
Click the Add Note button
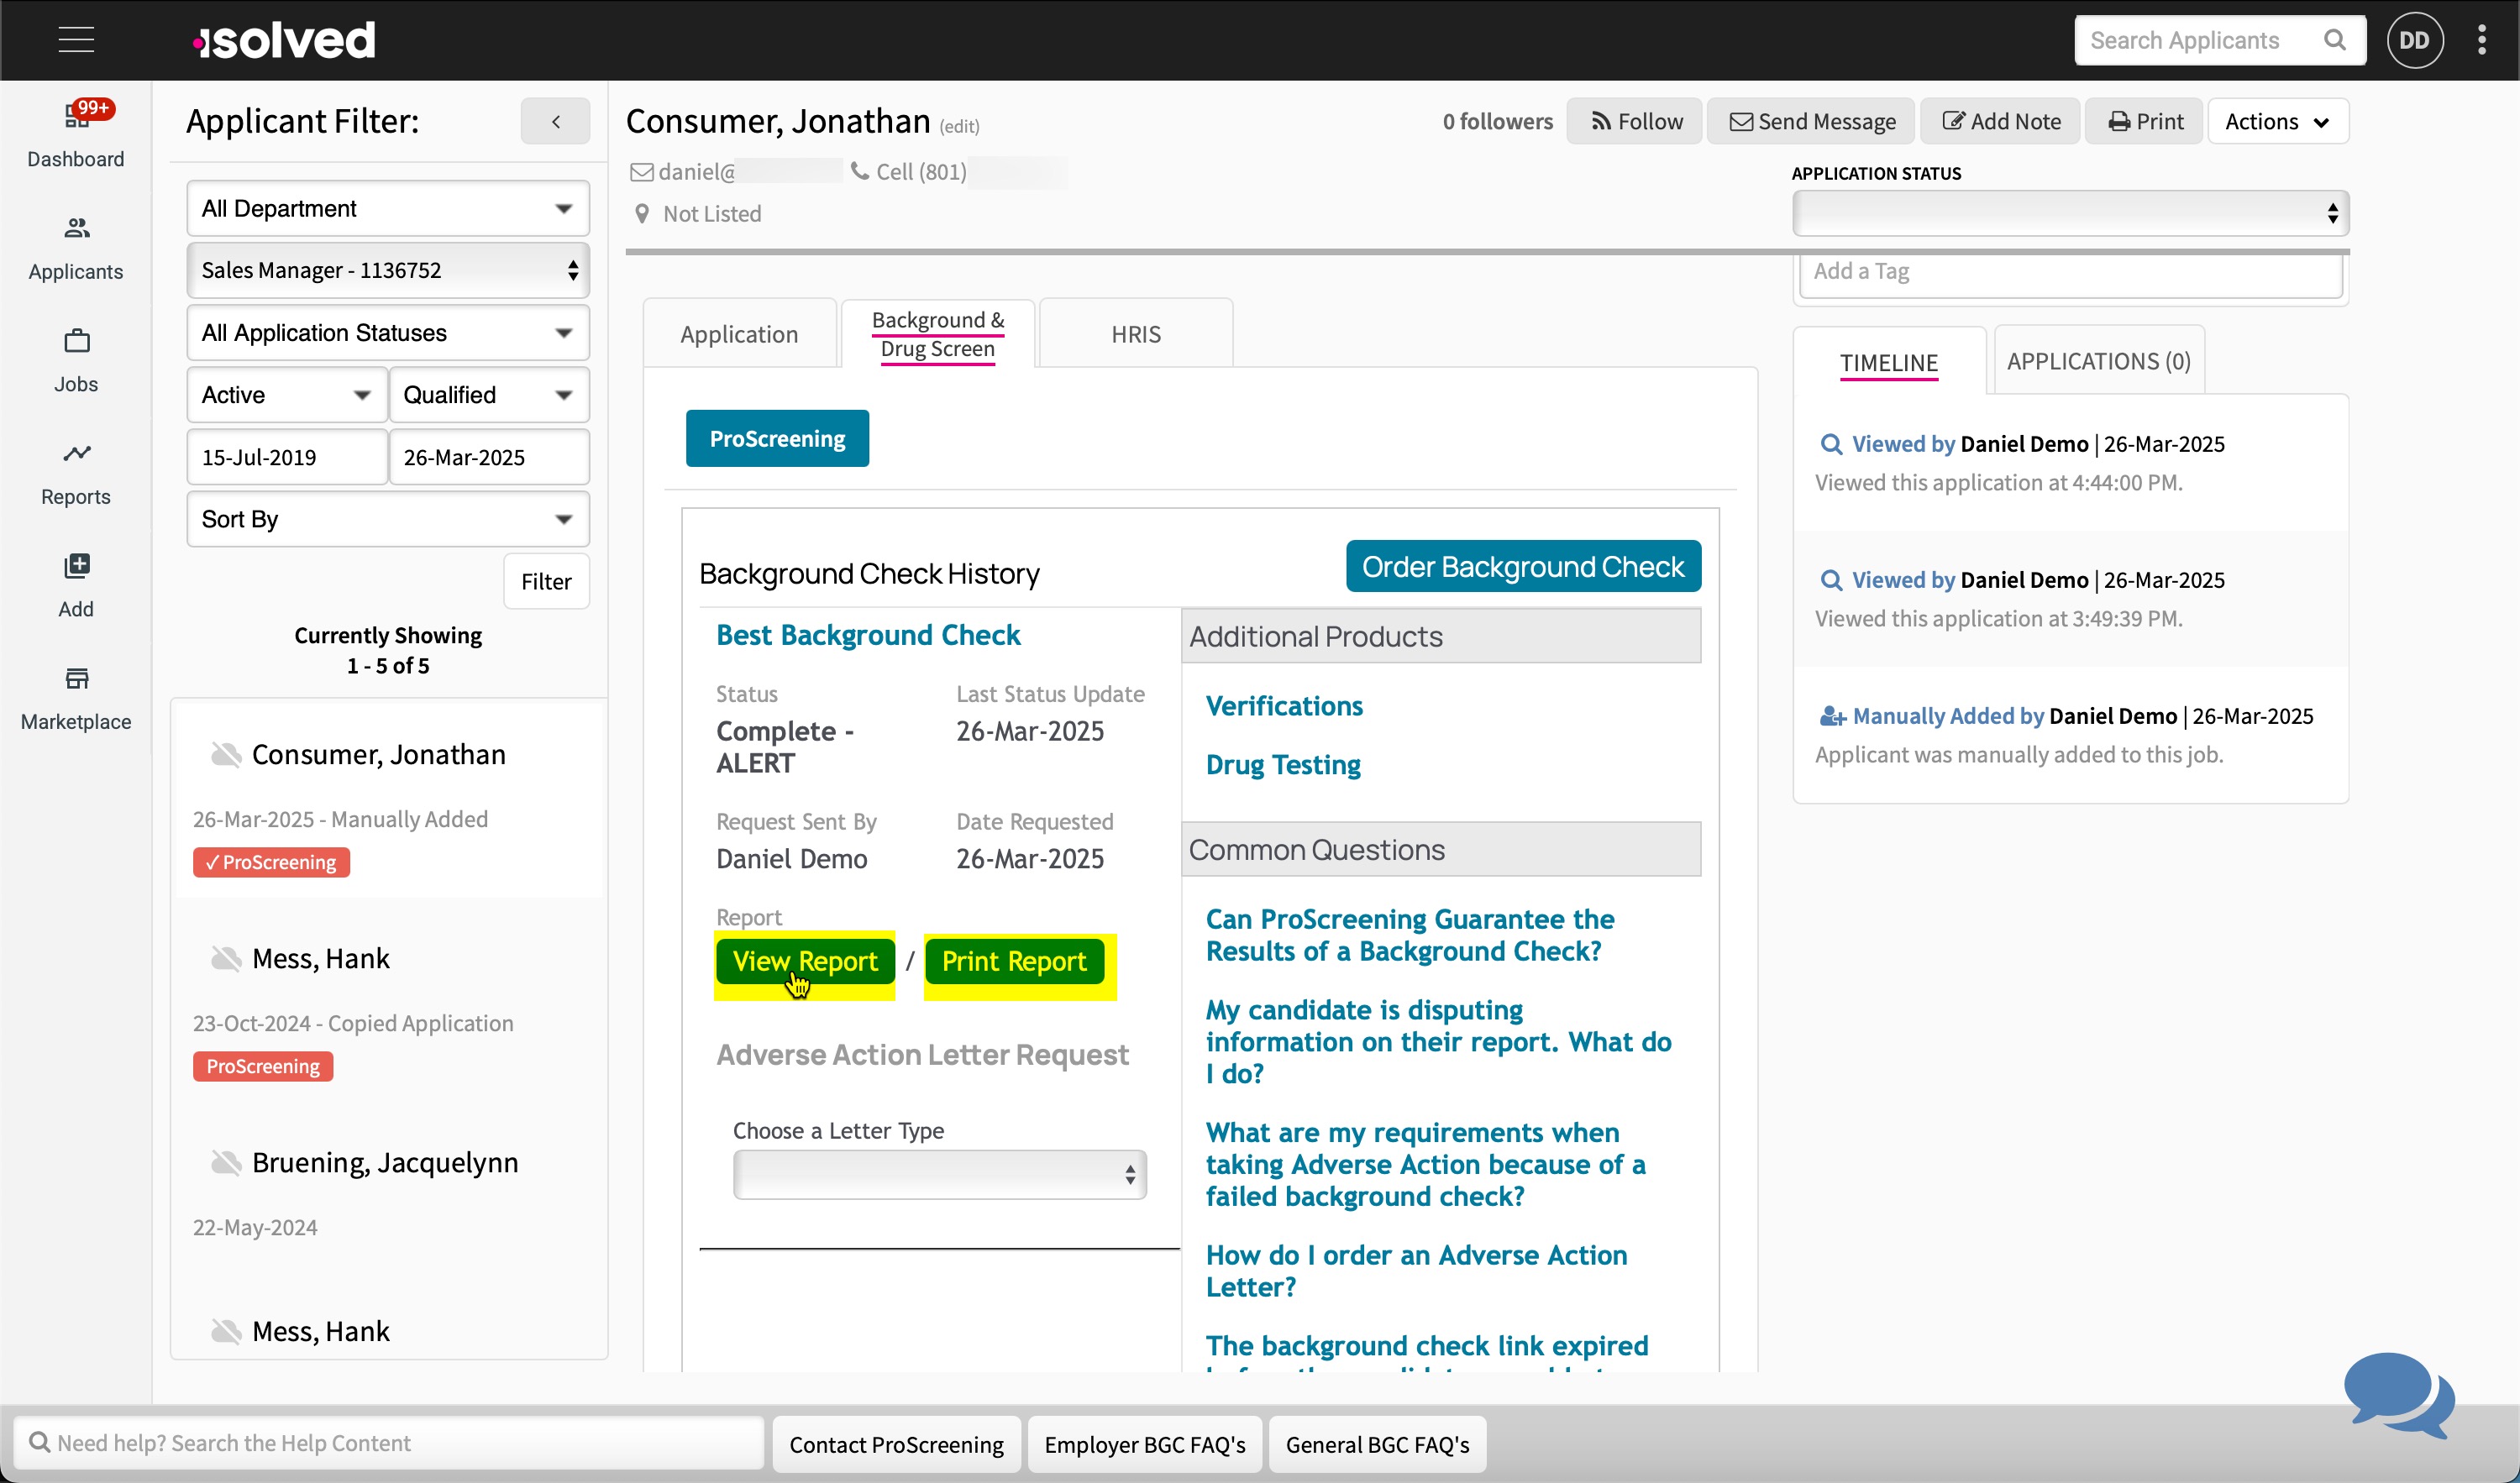[x=2001, y=121]
